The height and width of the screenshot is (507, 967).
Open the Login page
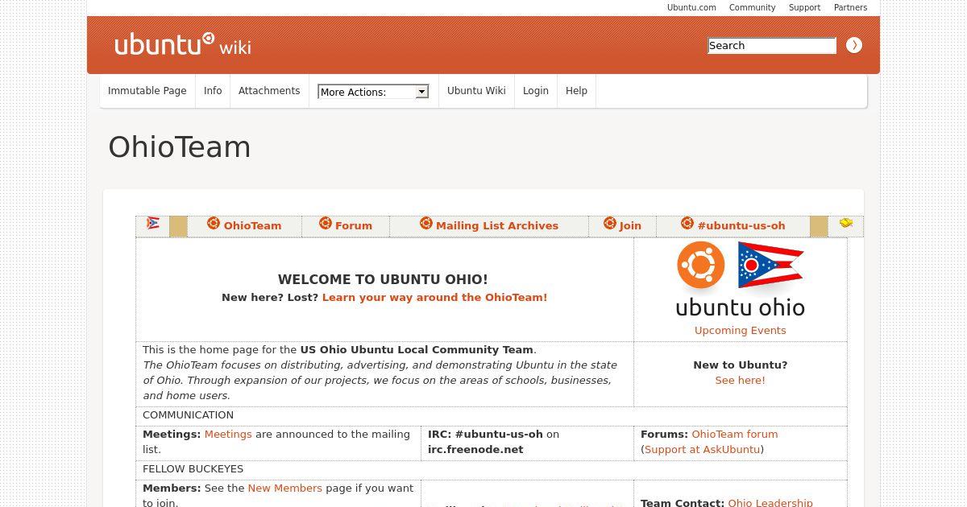pos(536,91)
